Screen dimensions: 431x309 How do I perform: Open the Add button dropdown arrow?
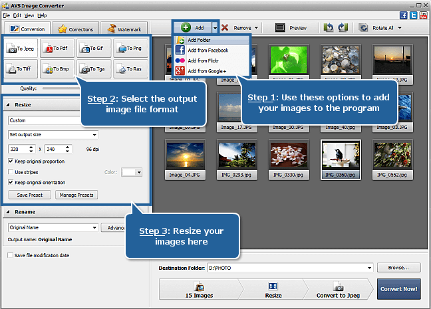tap(215, 28)
